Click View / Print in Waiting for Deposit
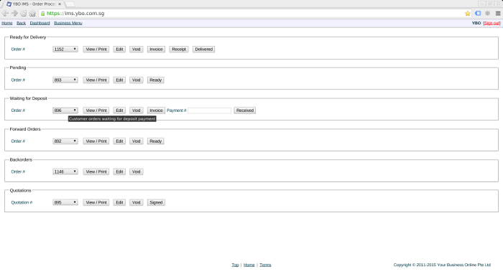The image size is (503, 274). (96, 110)
